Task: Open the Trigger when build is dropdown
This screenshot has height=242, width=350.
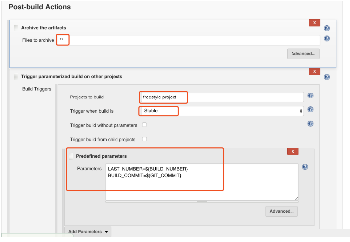Action: [221, 111]
